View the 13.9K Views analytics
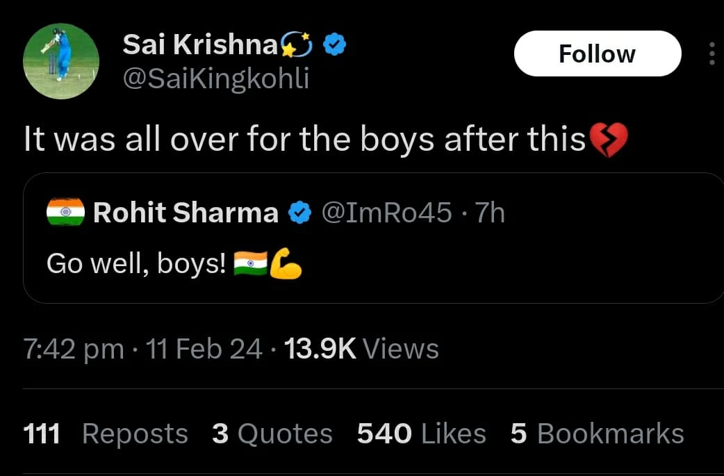 (361, 348)
